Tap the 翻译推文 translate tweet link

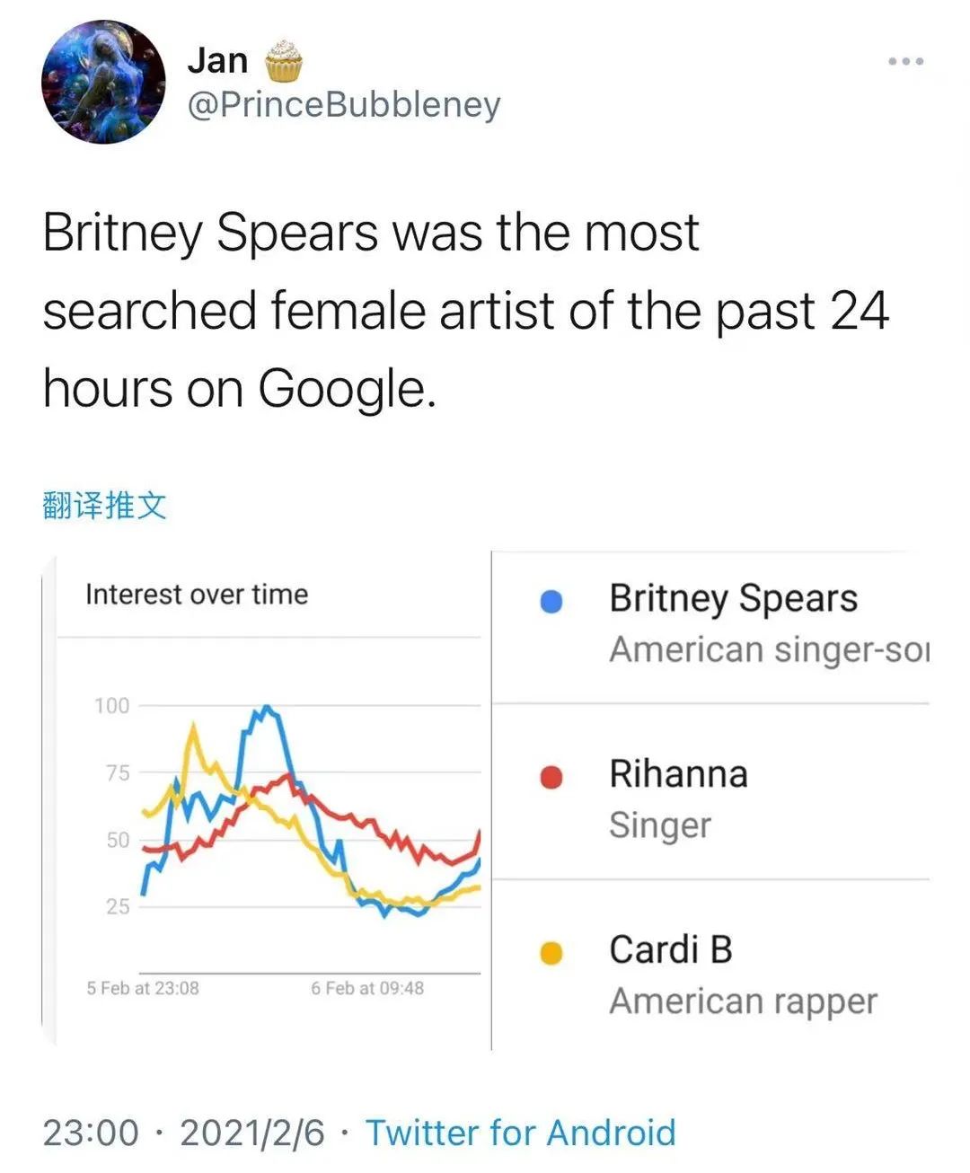104,505
